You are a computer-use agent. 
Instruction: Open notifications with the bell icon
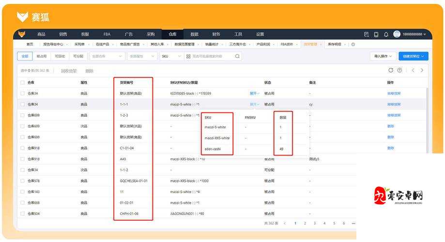coord(386,34)
